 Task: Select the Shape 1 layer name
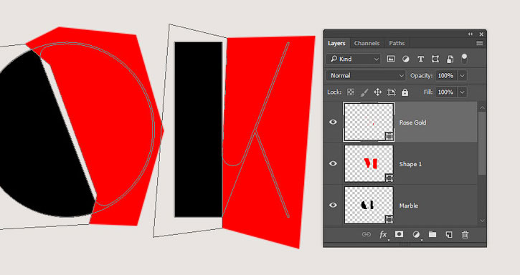click(x=410, y=164)
